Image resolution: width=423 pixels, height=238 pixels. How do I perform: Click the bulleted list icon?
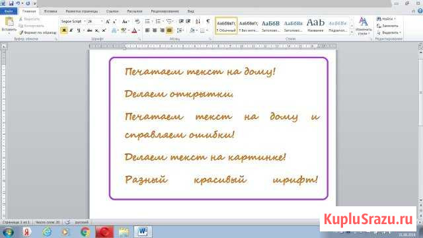[x=147, y=21]
